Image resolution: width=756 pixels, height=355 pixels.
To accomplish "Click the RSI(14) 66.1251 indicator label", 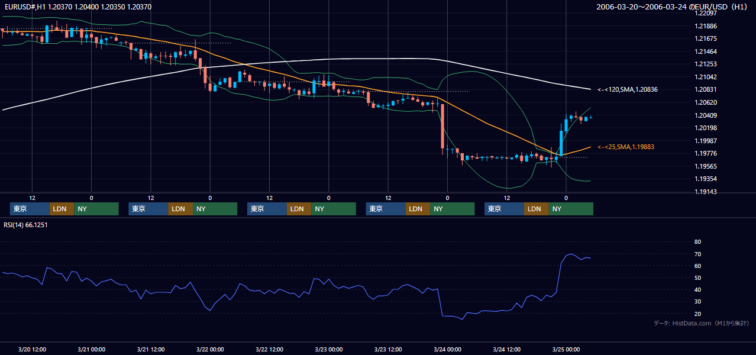I will (25, 225).
